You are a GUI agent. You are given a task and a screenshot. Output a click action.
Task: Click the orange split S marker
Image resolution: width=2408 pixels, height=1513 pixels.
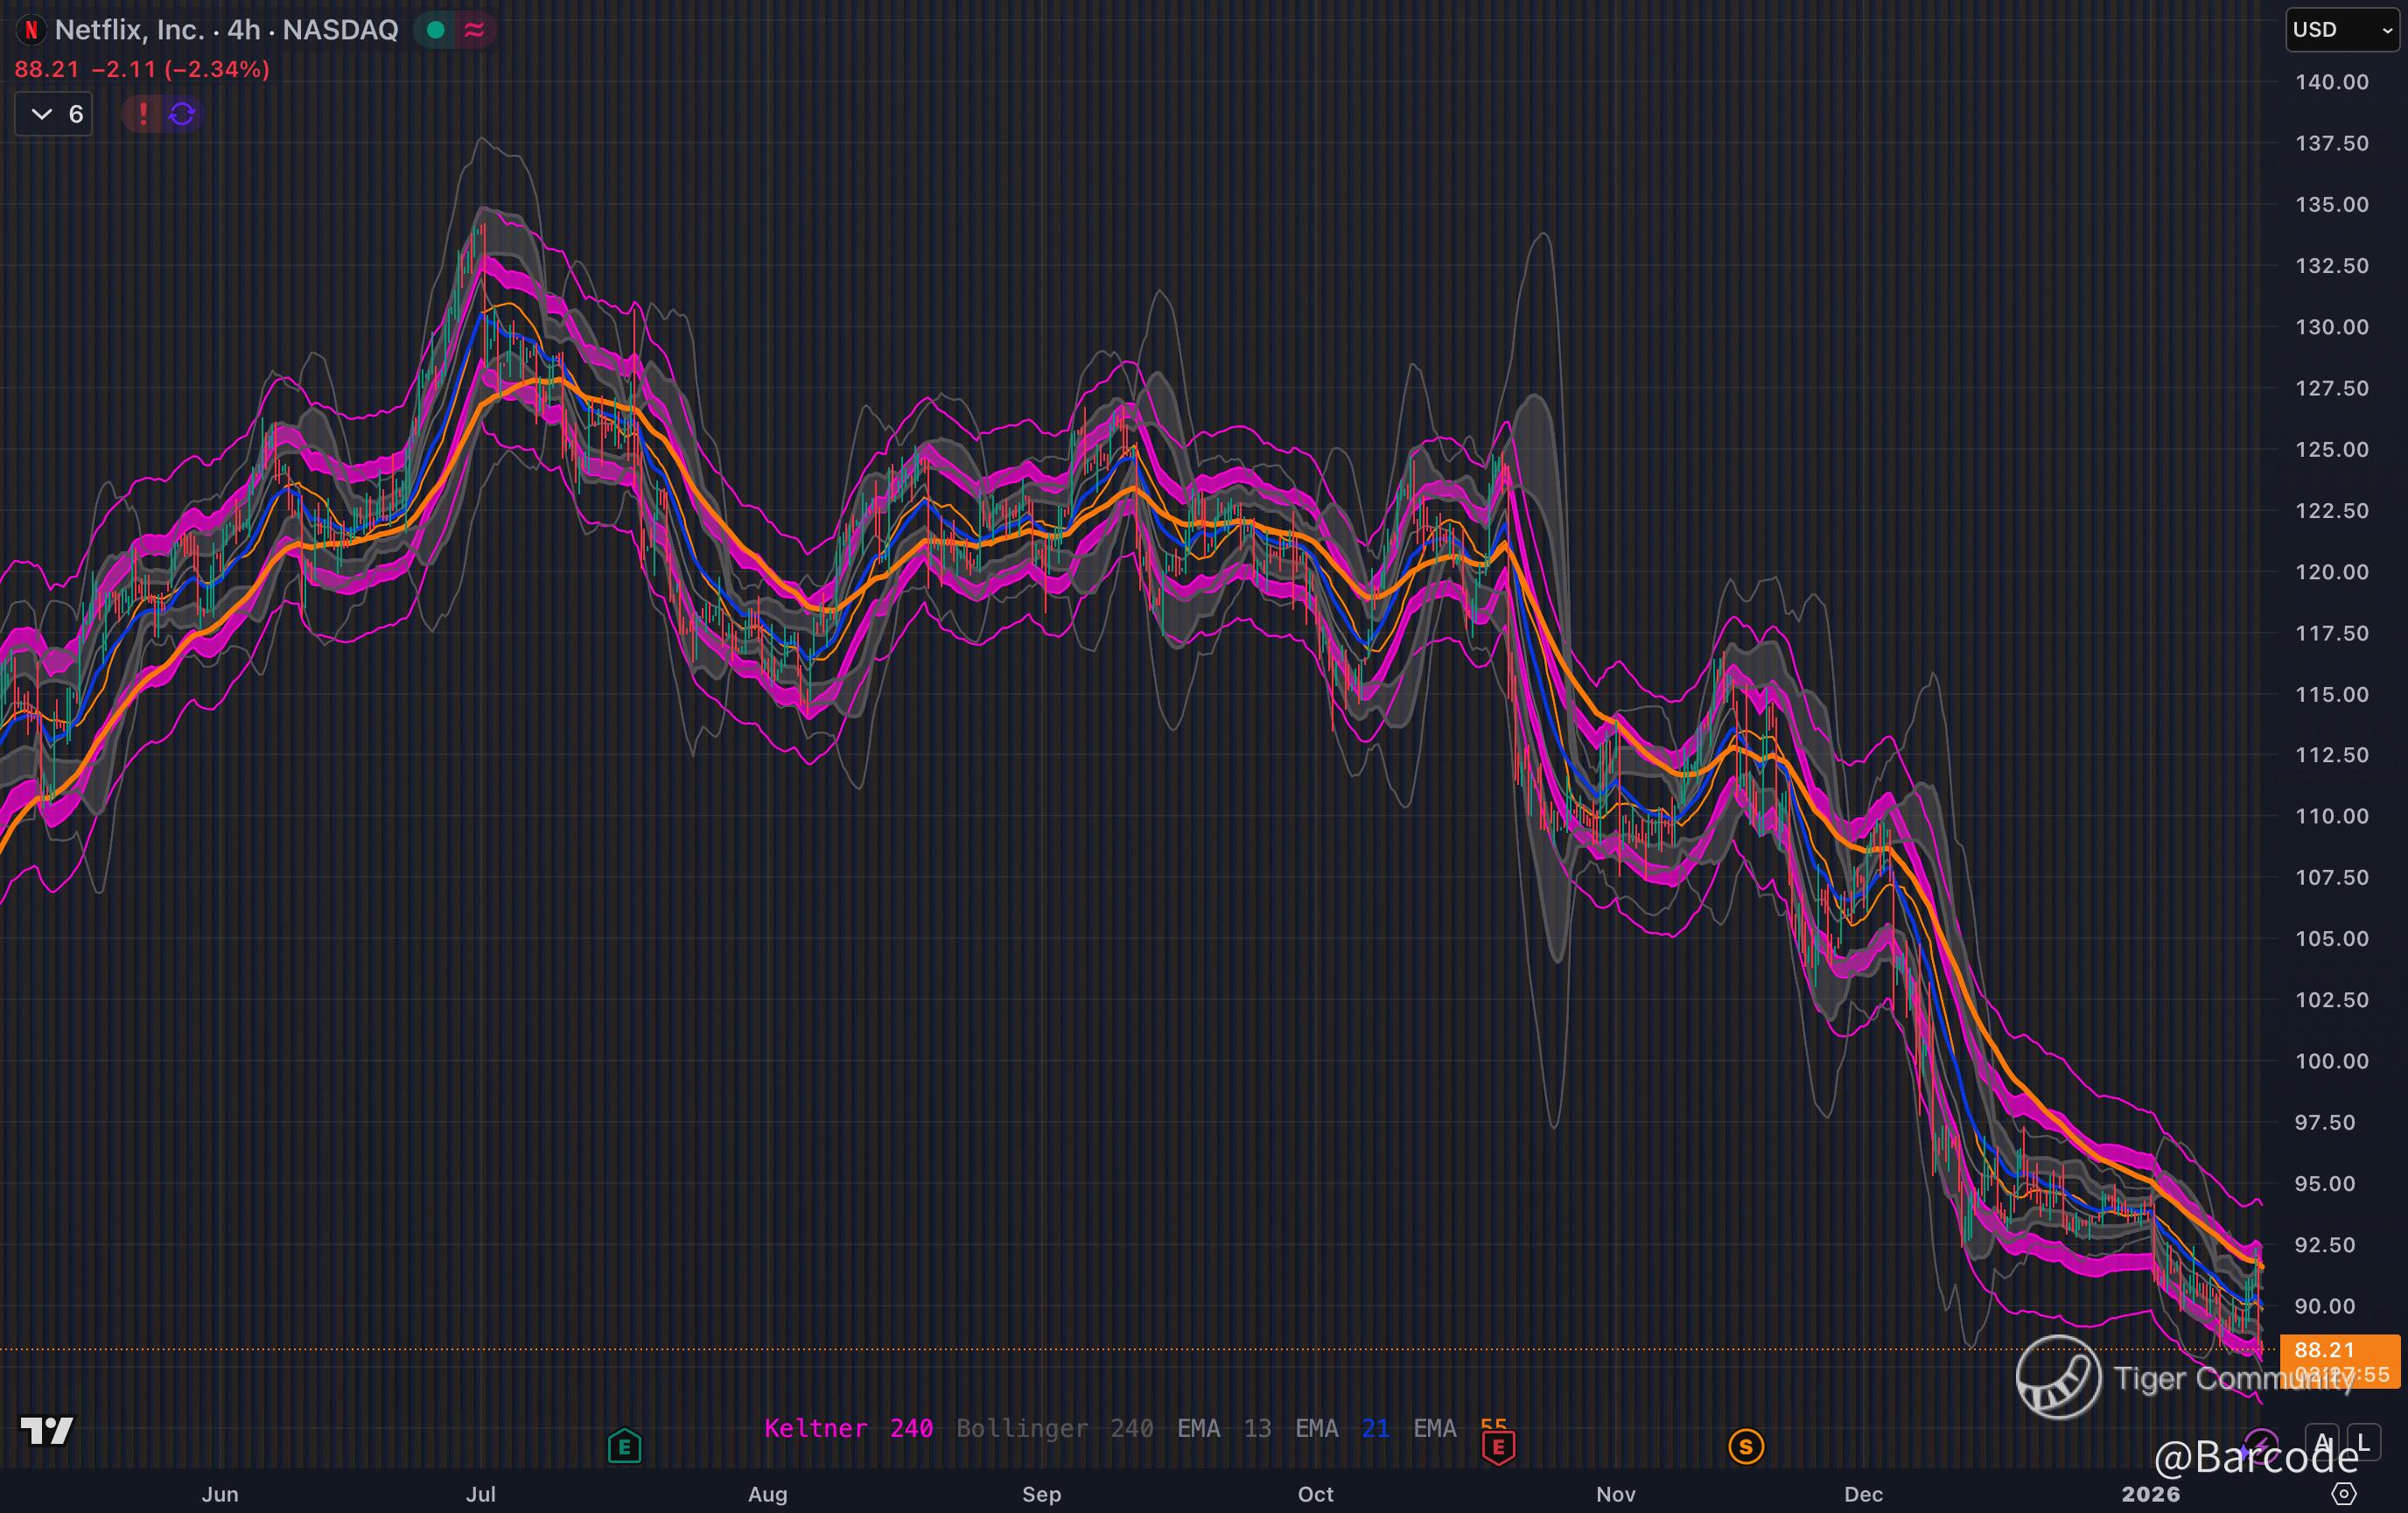(x=1745, y=1446)
